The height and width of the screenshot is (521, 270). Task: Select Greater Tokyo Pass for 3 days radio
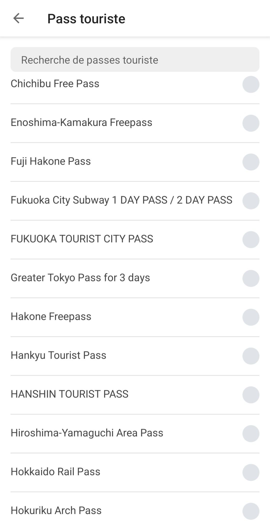pos(251,279)
